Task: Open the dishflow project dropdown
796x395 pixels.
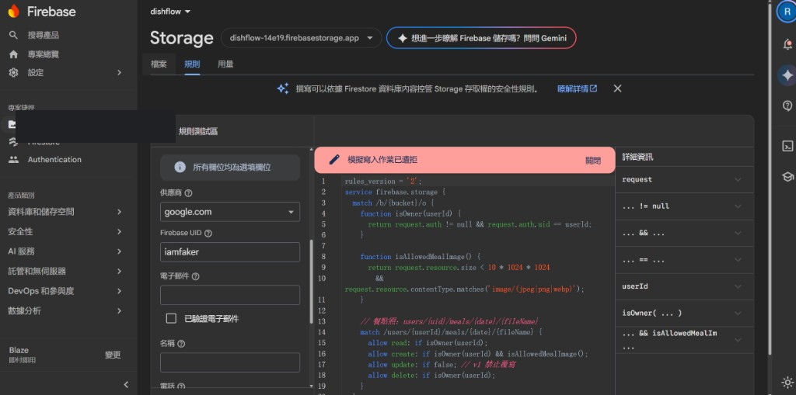Action: 170,11
